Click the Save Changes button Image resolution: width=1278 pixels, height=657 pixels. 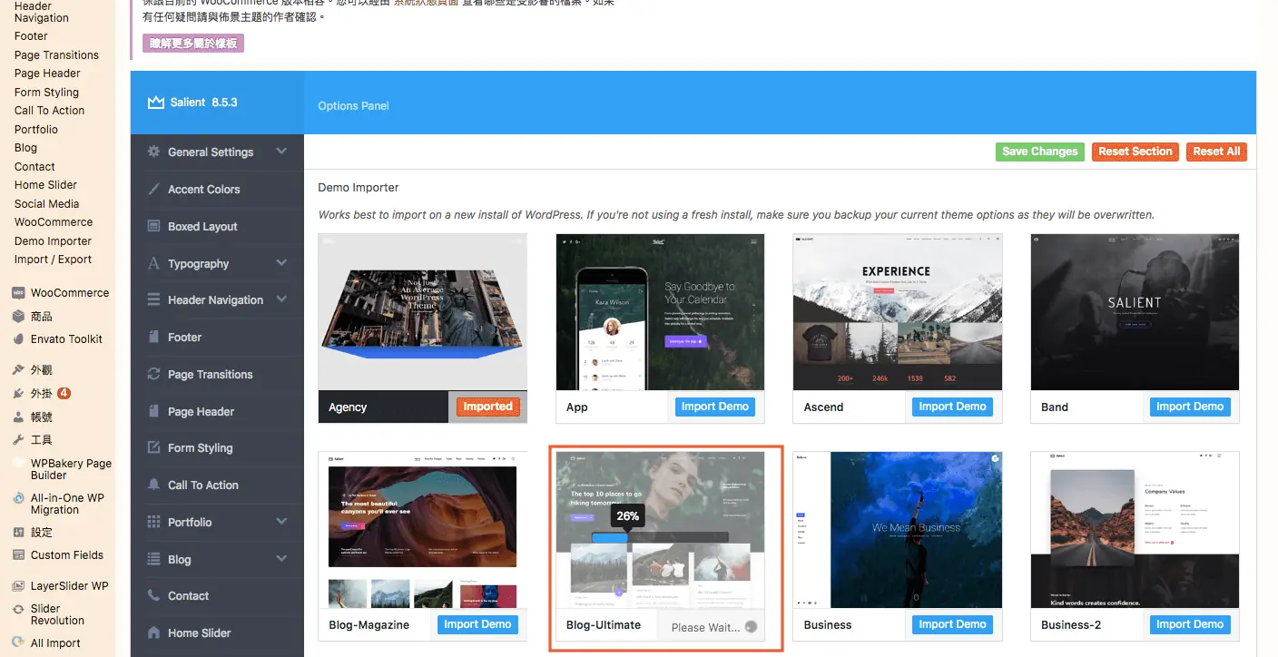coord(1040,152)
